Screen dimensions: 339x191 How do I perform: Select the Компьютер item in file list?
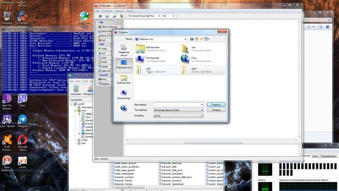coord(157,59)
